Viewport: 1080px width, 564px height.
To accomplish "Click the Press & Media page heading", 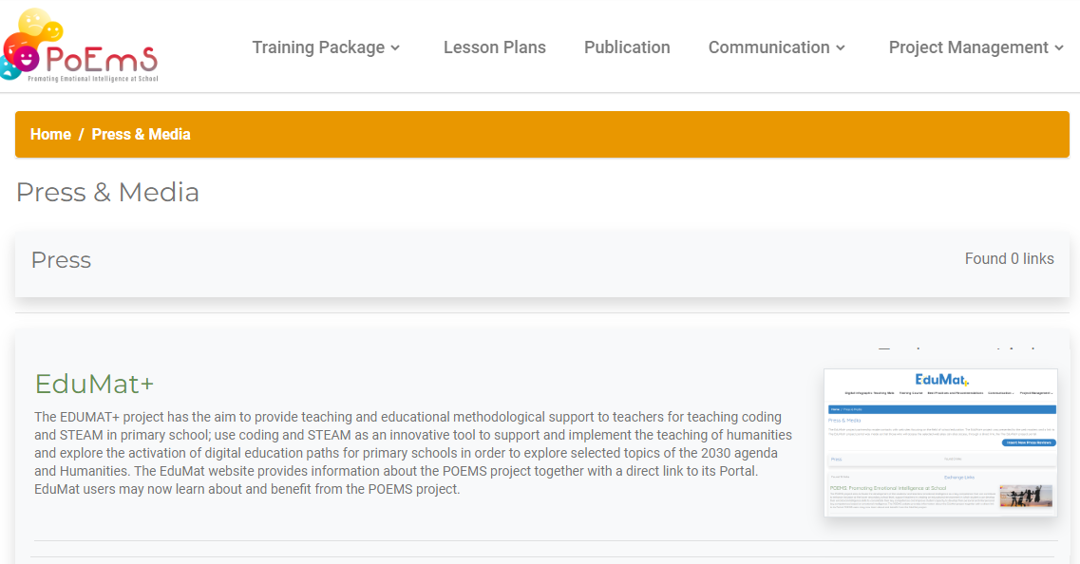I will (x=107, y=192).
